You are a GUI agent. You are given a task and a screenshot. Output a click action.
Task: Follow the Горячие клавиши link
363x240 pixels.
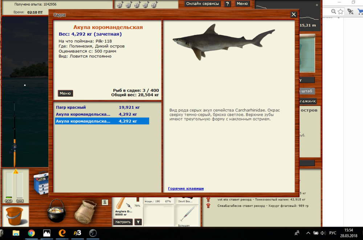pyautogui.click(x=186, y=188)
